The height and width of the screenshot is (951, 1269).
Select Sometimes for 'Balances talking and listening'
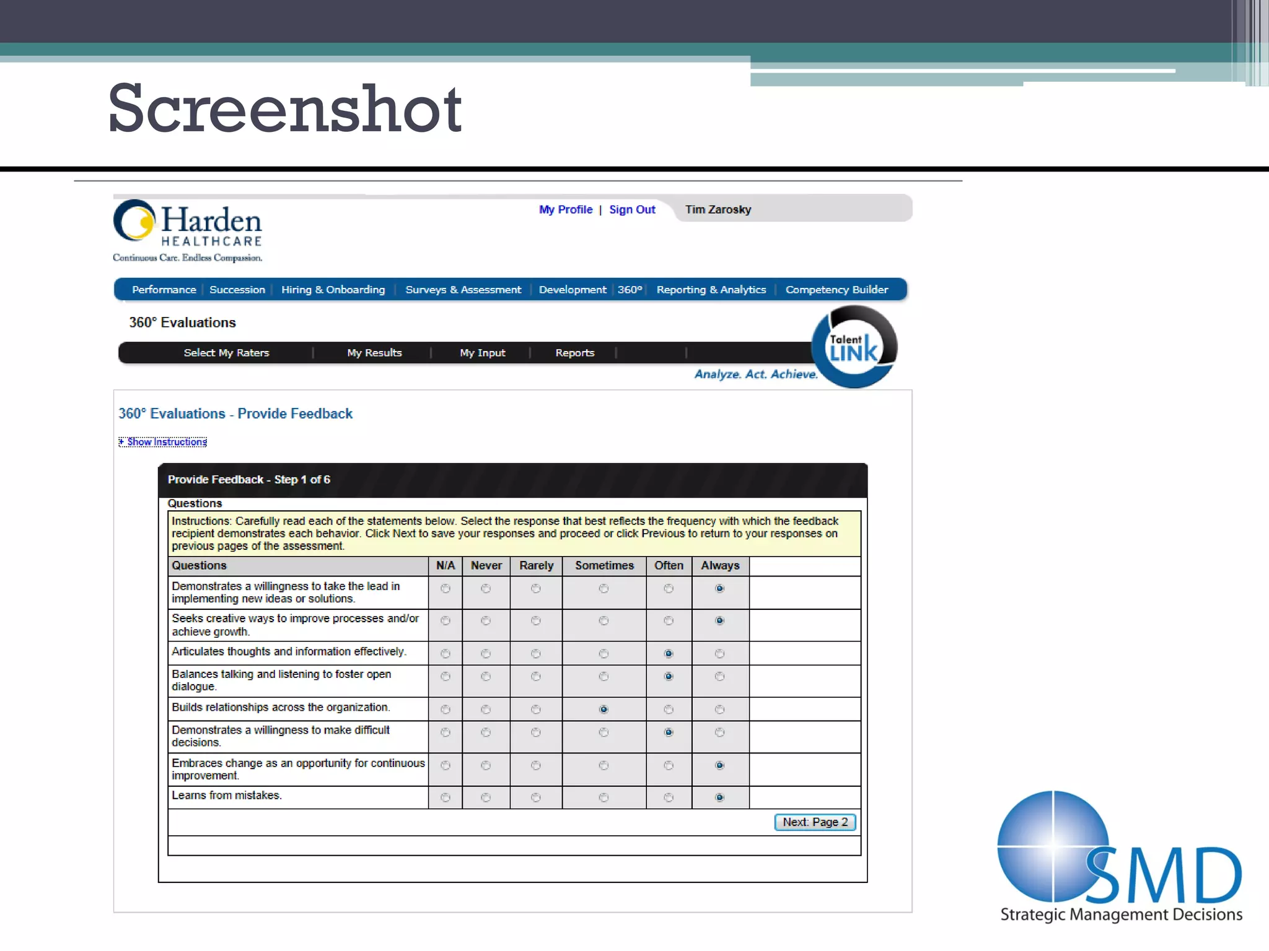coord(604,677)
